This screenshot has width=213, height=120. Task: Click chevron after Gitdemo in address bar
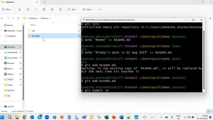pos(50,18)
